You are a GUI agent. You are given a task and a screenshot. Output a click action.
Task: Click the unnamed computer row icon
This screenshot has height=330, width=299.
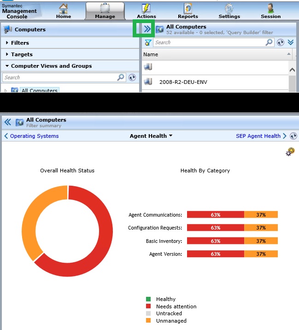click(148, 67)
